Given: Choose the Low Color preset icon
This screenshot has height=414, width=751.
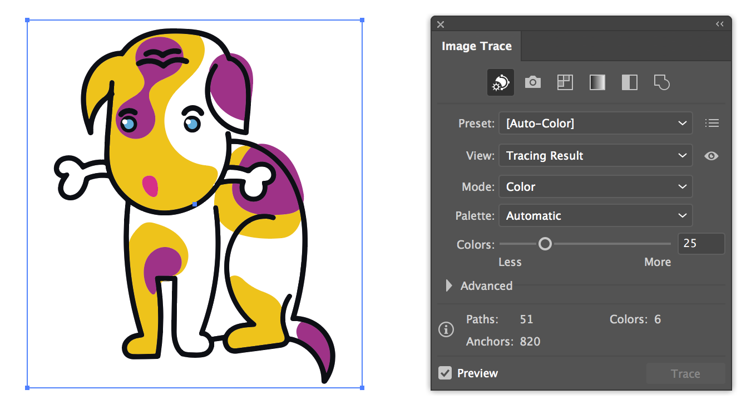Looking at the screenshot, I should [565, 83].
